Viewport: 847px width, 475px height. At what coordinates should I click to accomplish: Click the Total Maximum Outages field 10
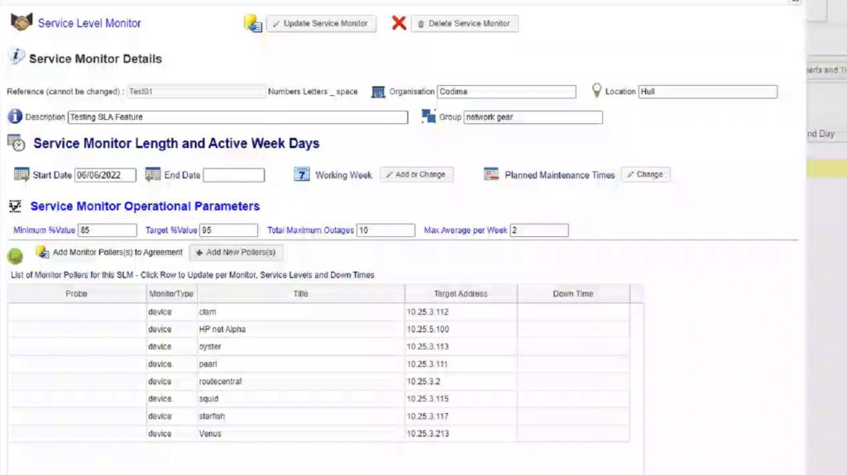(385, 230)
